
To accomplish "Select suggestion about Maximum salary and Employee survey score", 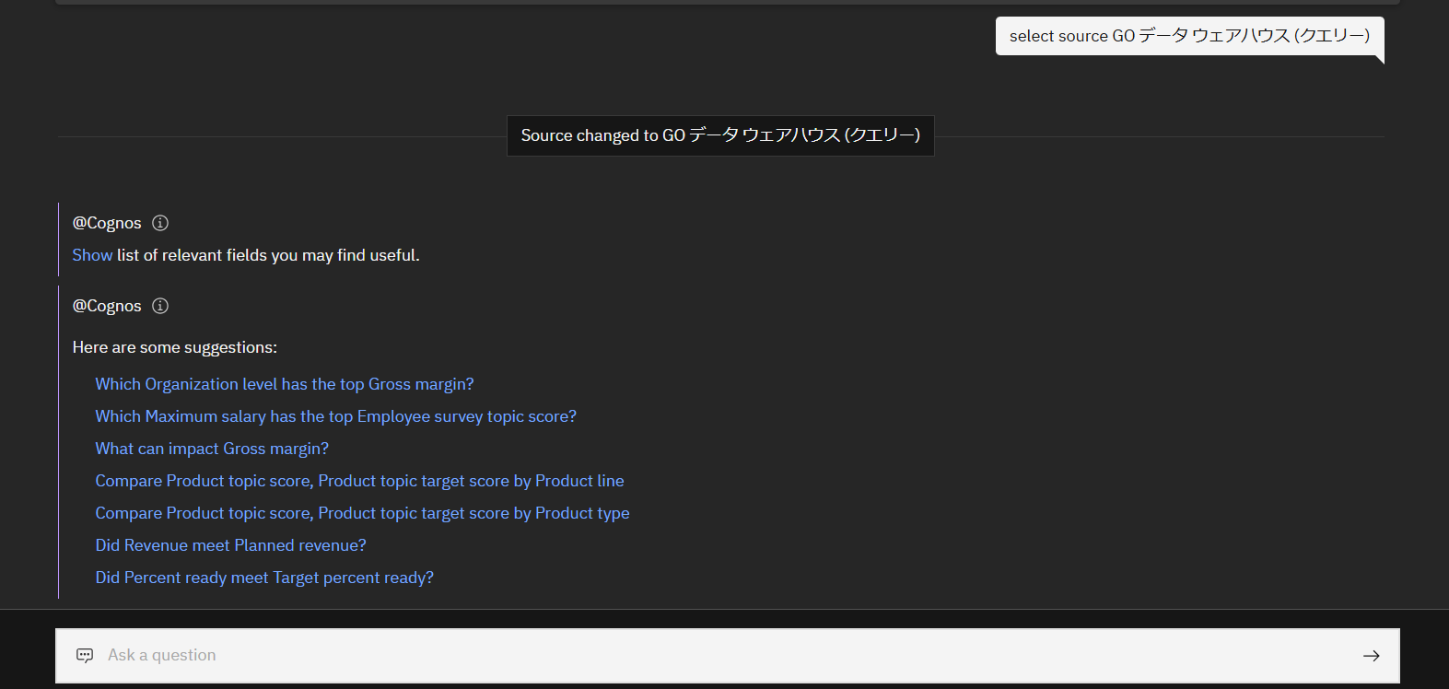I will [335, 416].
